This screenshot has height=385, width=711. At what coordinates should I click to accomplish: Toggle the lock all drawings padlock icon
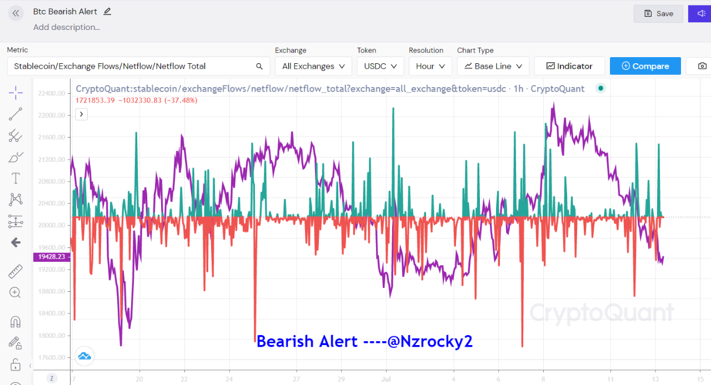click(x=16, y=366)
